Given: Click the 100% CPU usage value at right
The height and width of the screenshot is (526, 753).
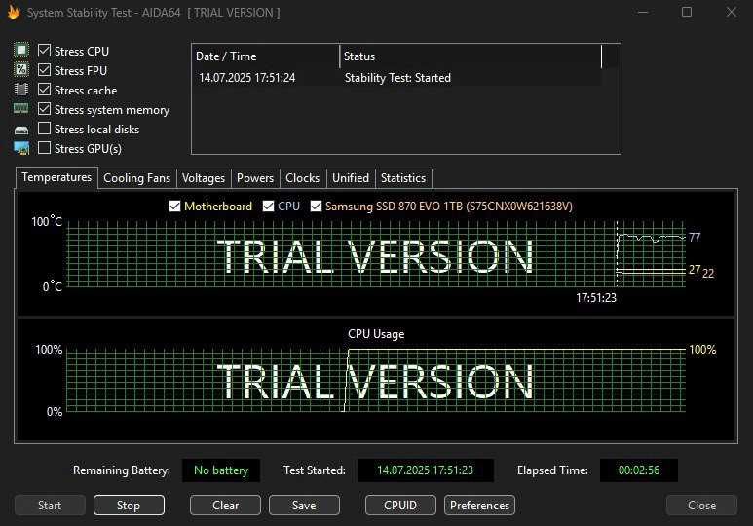Looking at the screenshot, I should [x=702, y=350].
